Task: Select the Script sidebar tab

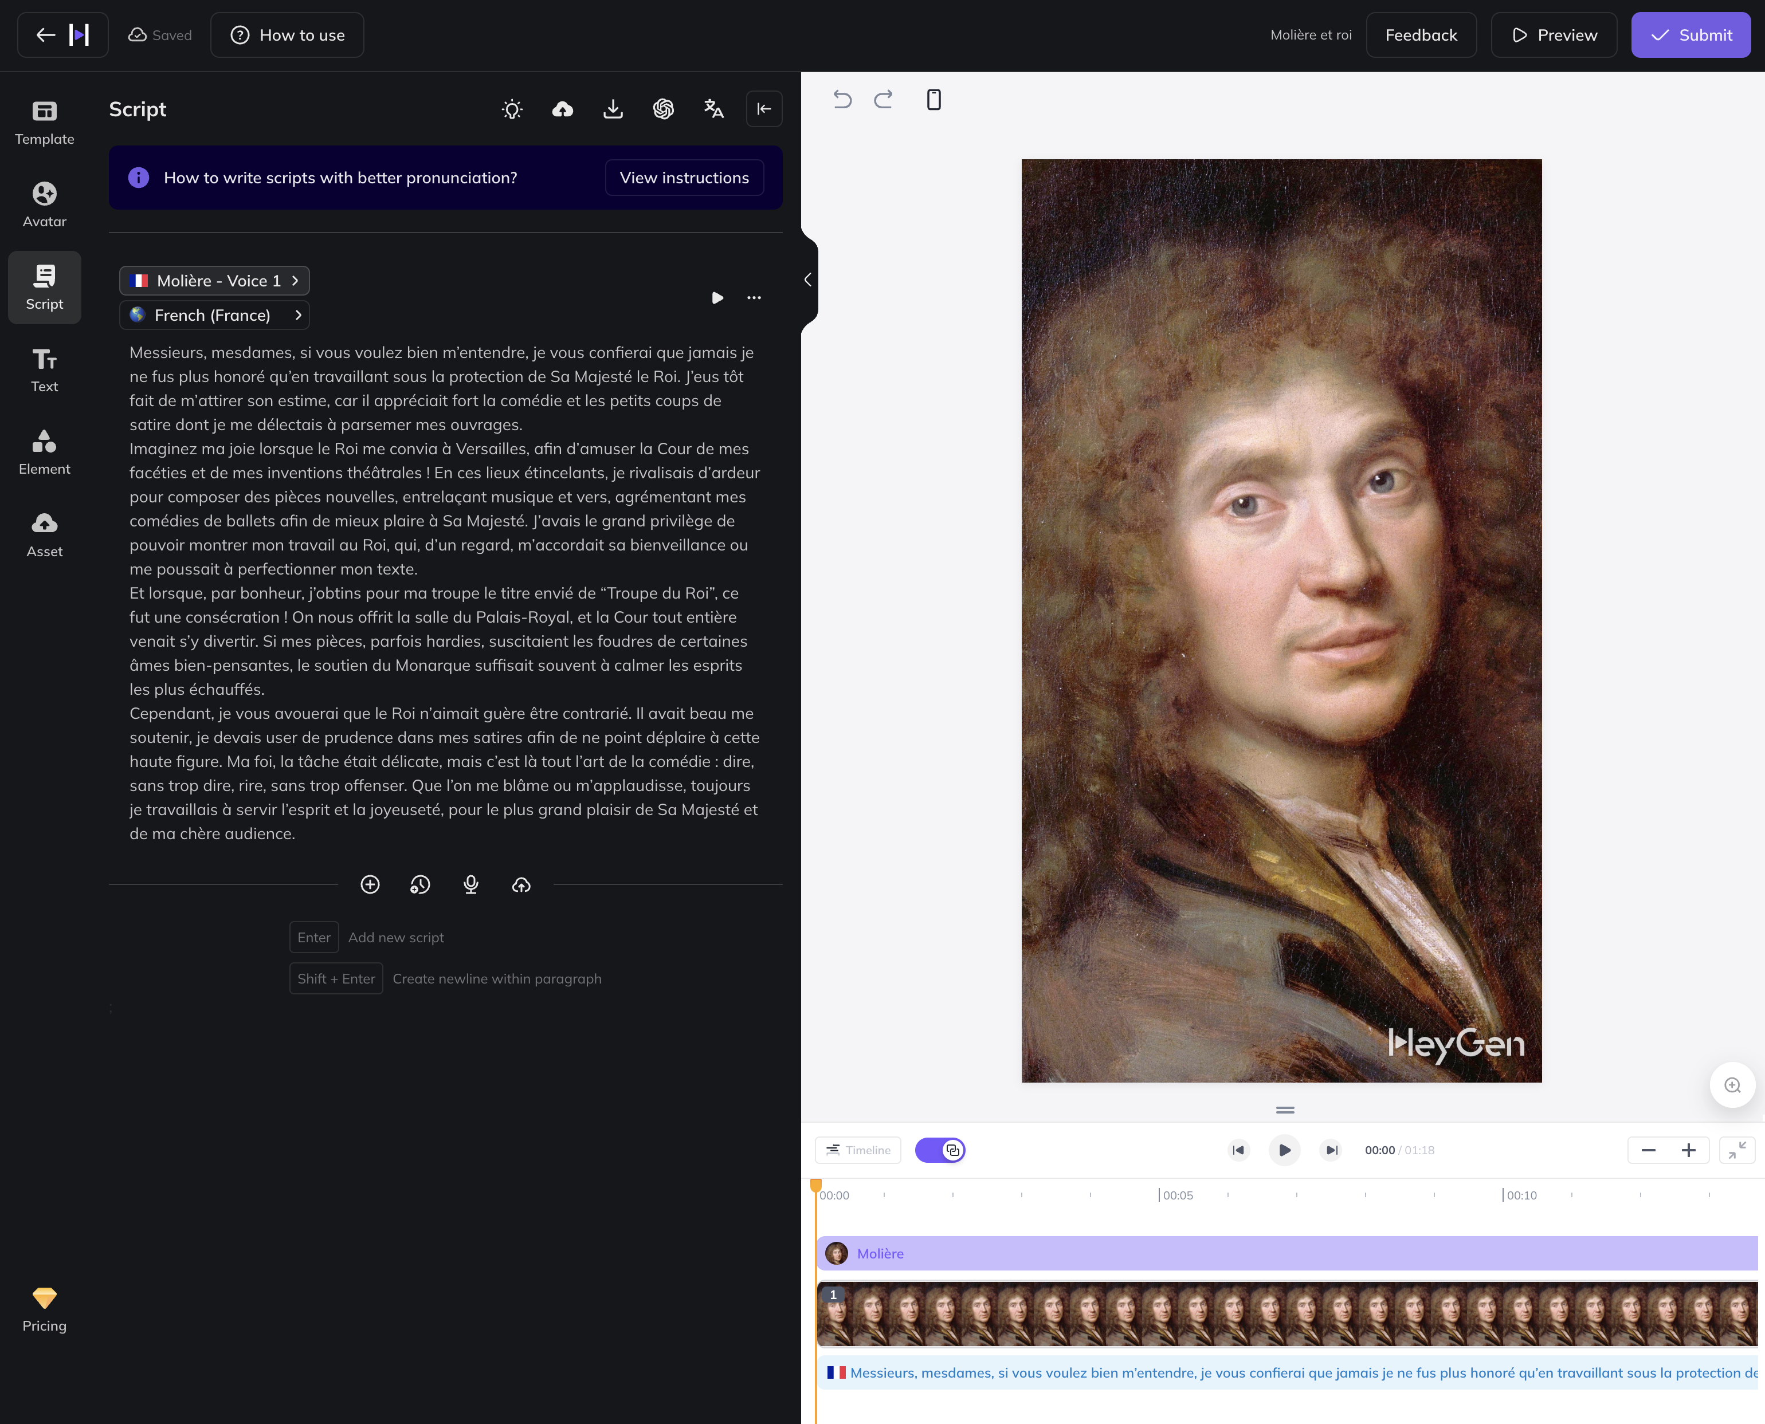Action: 44,287
